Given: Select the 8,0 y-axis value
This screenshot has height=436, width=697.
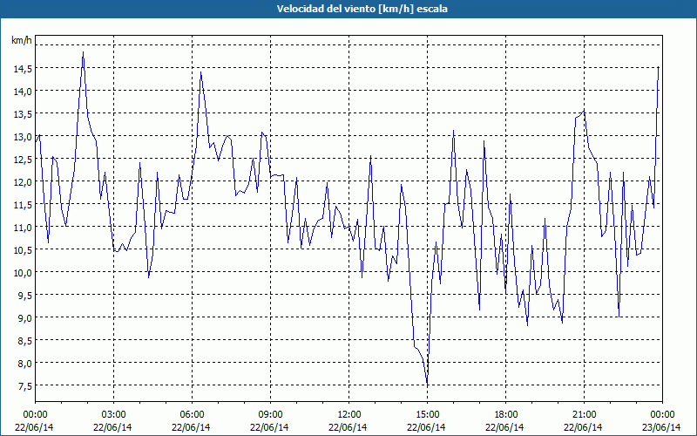Looking at the screenshot, I should pyautogui.click(x=24, y=364).
